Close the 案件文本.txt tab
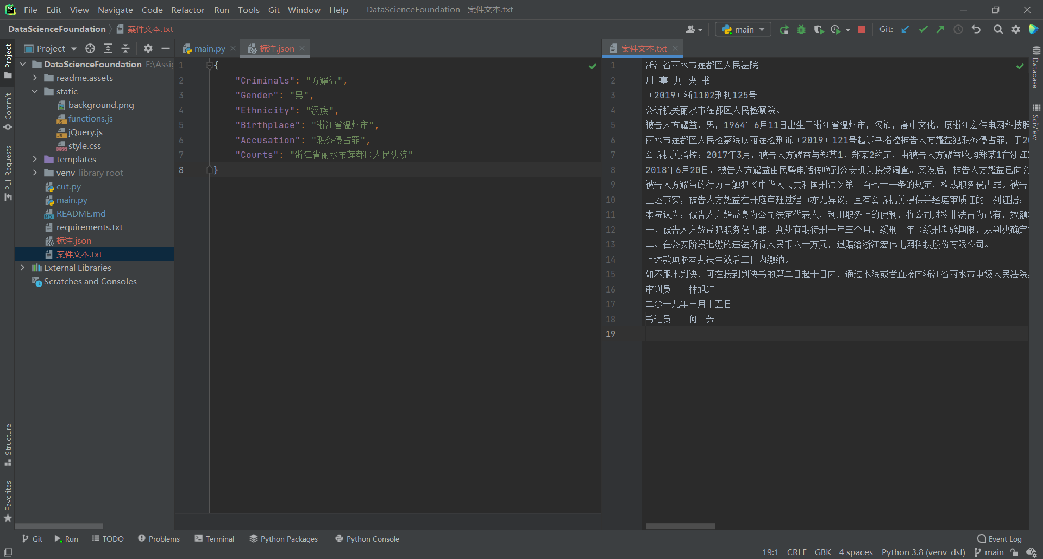This screenshot has height=559, width=1043. pyautogui.click(x=675, y=48)
